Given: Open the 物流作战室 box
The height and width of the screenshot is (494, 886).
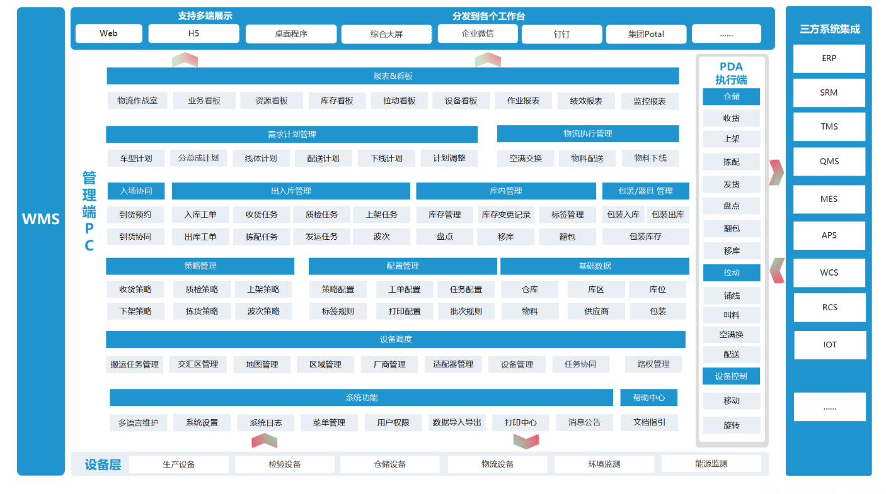Looking at the screenshot, I should (x=137, y=101).
